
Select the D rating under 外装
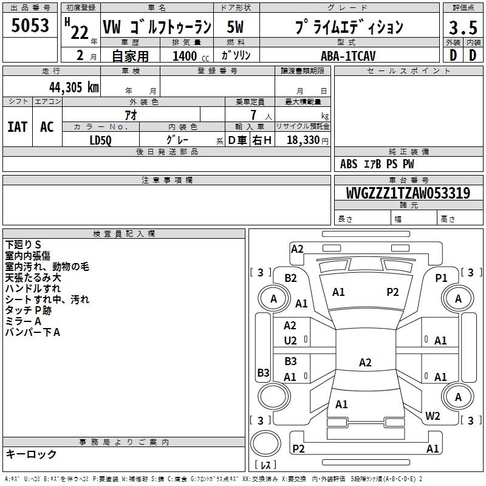pos(453,55)
